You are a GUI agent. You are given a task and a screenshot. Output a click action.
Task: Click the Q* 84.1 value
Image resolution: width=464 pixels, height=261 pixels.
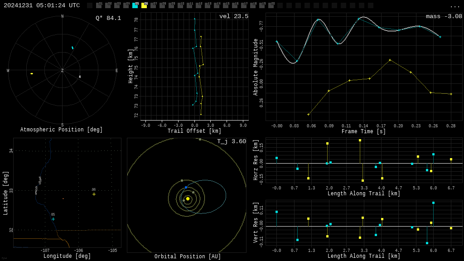pos(108,18)
